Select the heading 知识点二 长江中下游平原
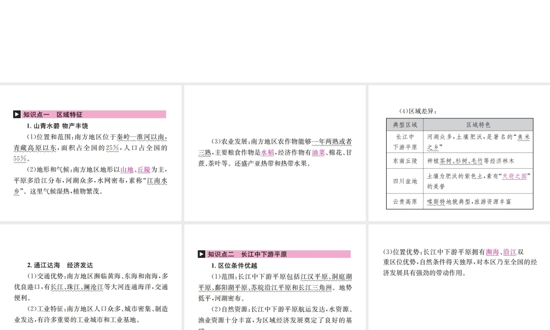Image resolution: width=550 pixels, height=330 pixels. [247, 254]
